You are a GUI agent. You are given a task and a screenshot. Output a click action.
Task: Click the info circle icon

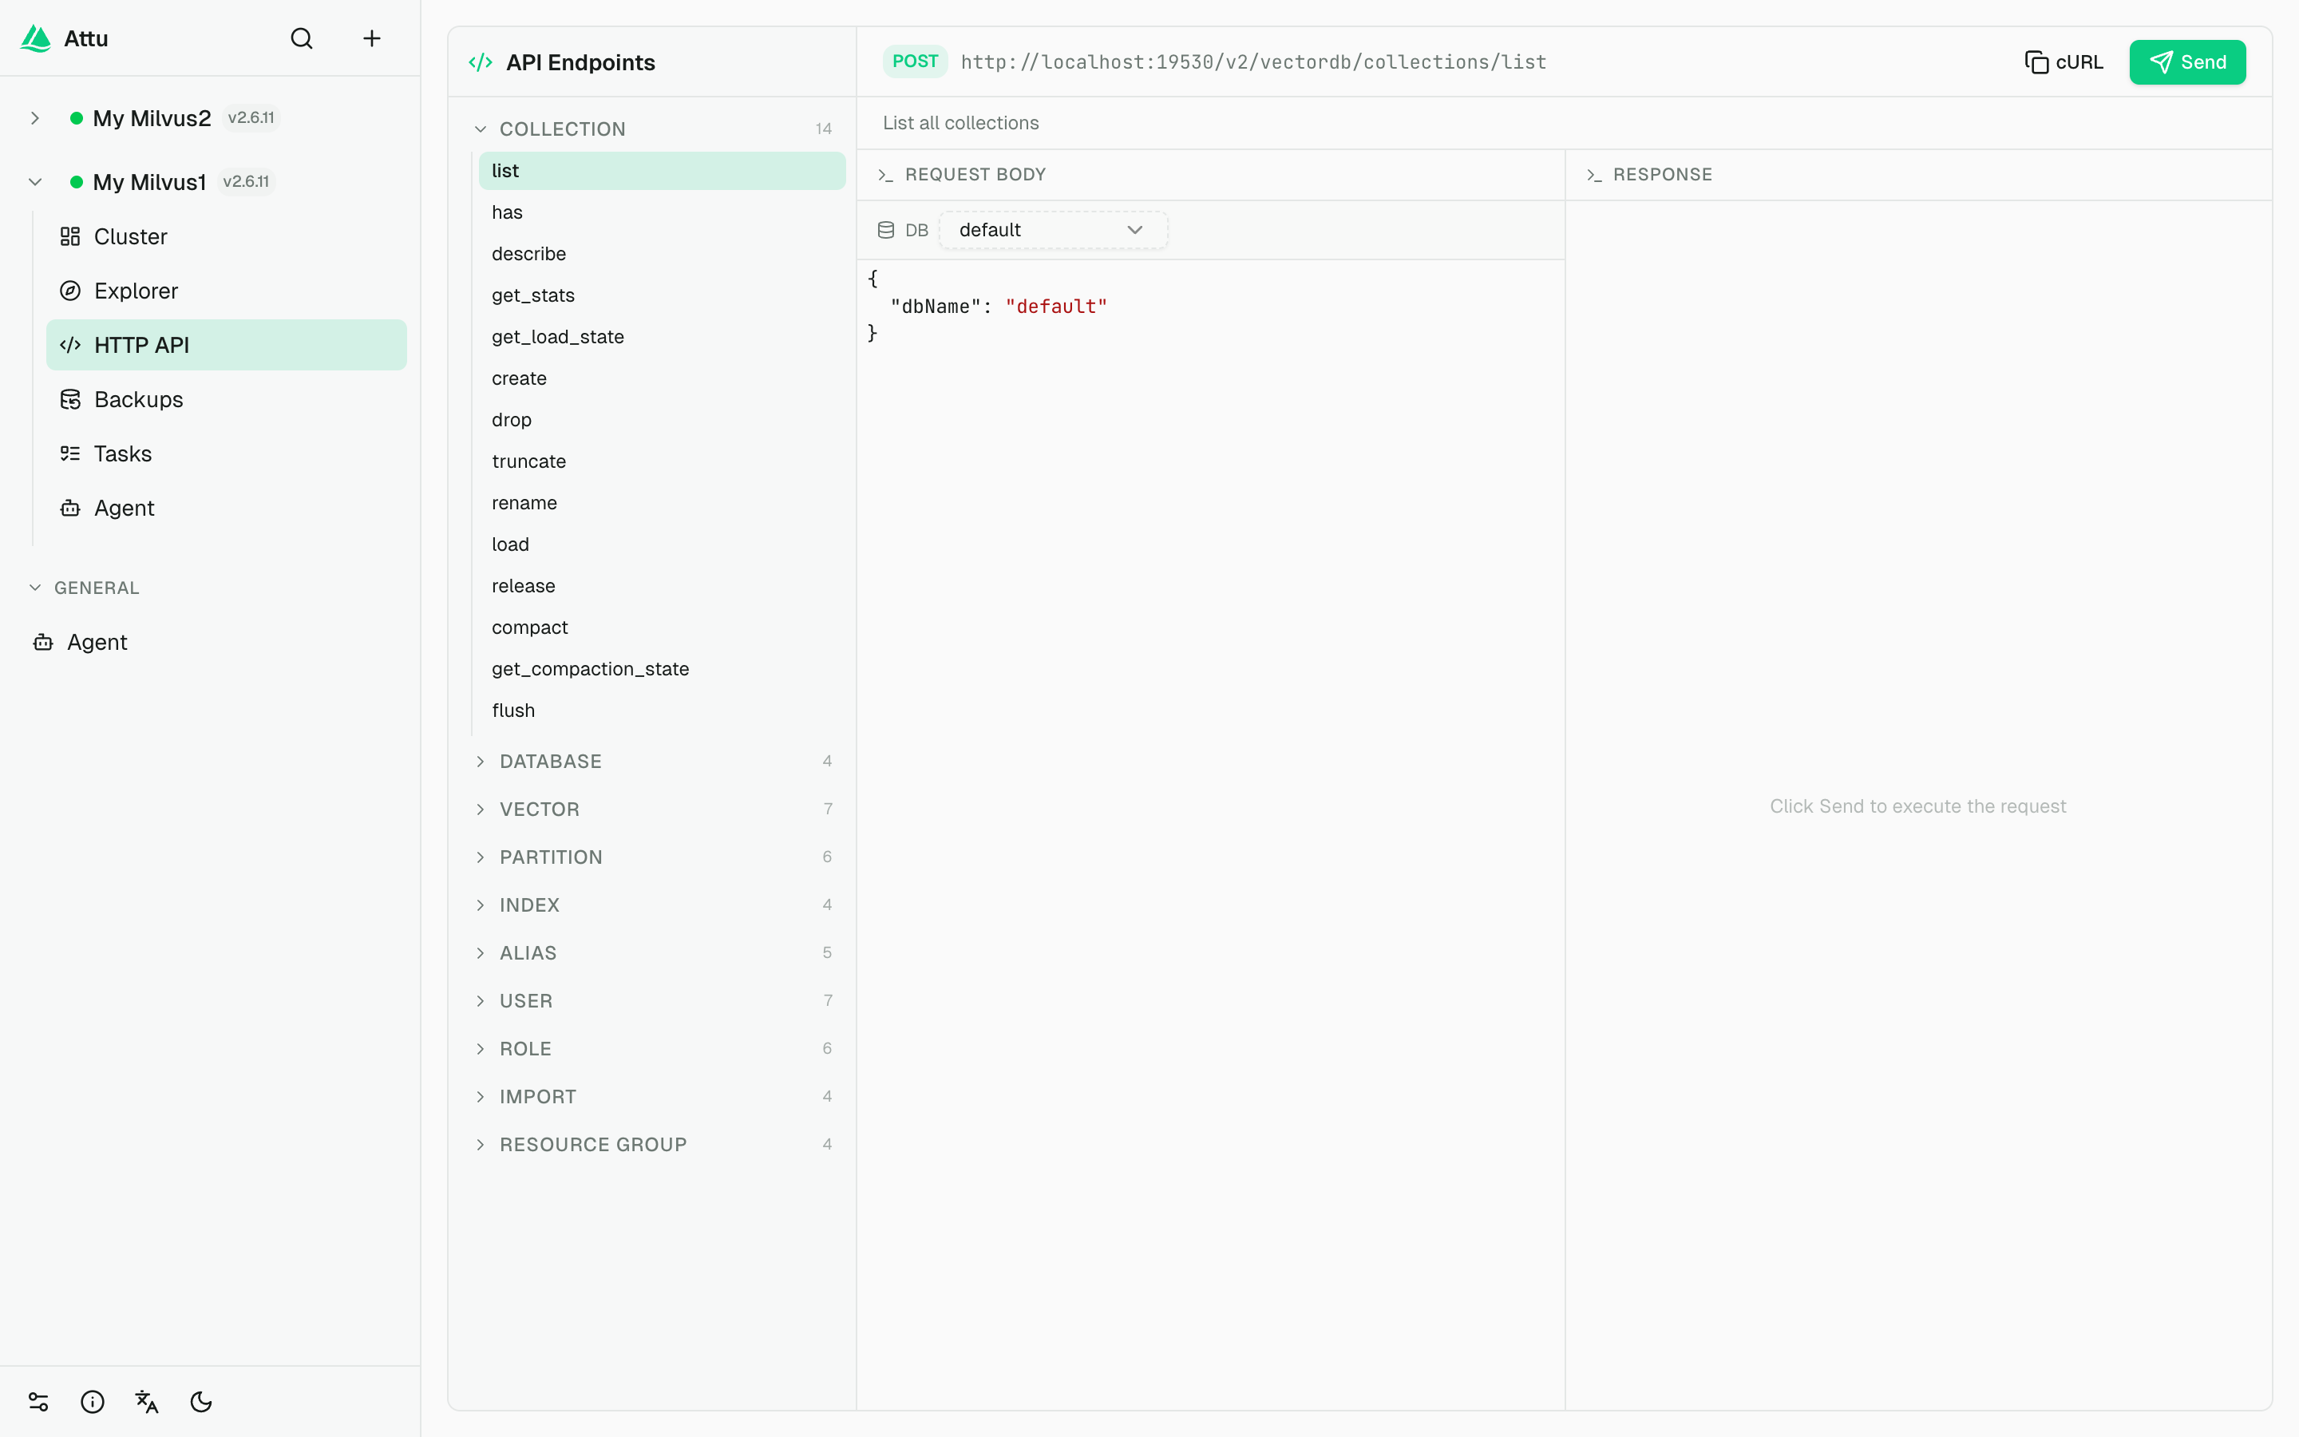tap(92, 1402)
